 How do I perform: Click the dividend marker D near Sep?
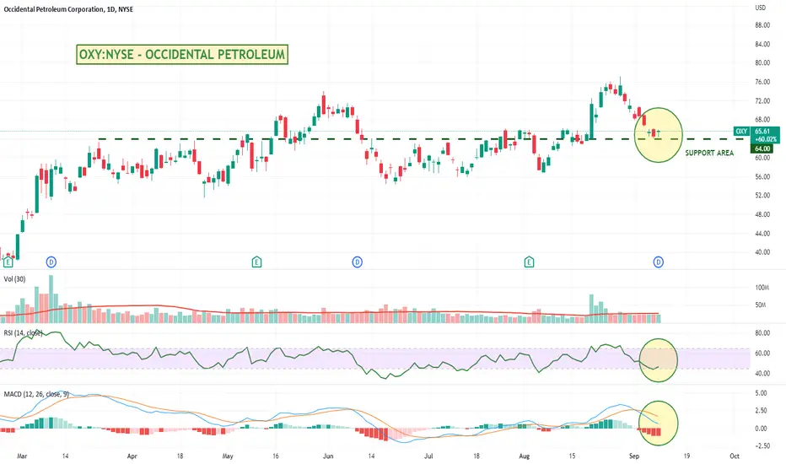(659, 262)
